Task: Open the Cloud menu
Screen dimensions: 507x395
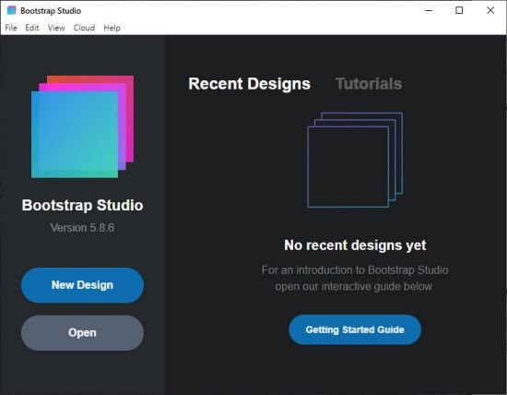Action: coord(84,28)
